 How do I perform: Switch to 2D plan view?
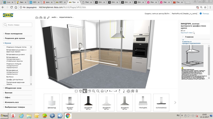pos(76,91)
